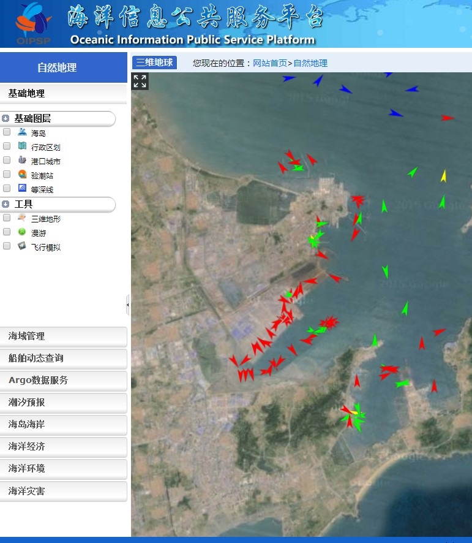472x543 pixels.
Task: Click the 行政区划 map icon
Action: coord(22,146)
